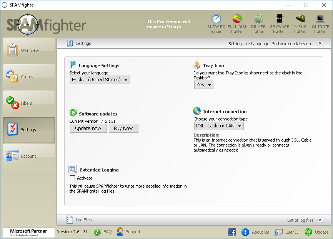
Task: Click 'Settings for Language, Software updates etc.' text
Action: [x=271, y=44]
